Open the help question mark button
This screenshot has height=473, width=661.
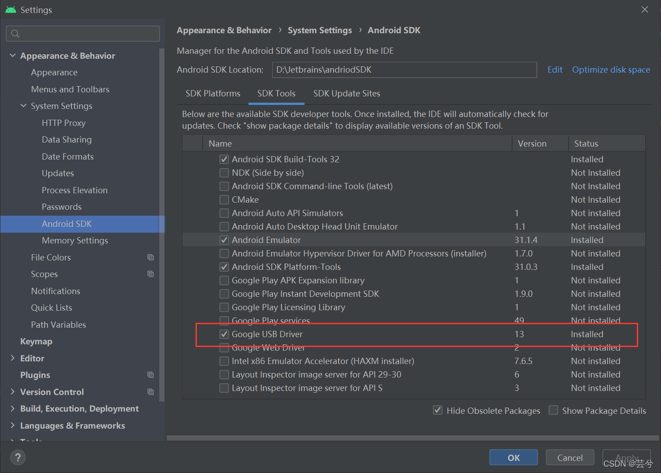coord(17,457)
